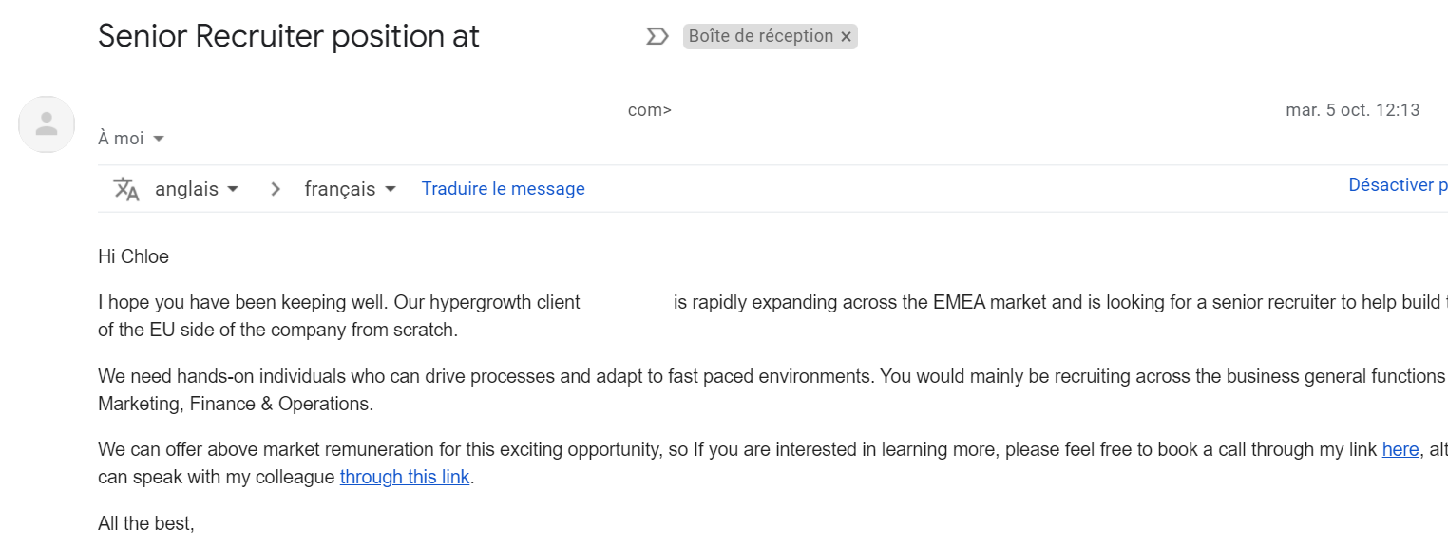
Task: Open the anglais source language dropdown
Action: [197, 189]
